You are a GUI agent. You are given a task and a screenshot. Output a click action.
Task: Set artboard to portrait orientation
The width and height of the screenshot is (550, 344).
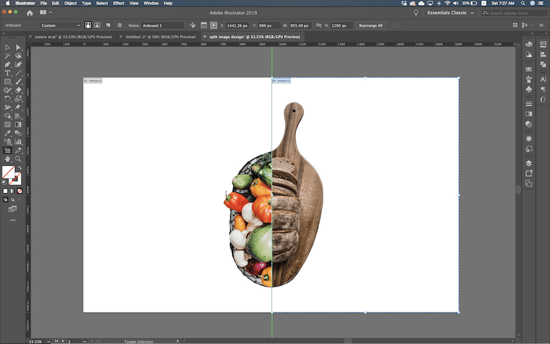coord(88,26)
